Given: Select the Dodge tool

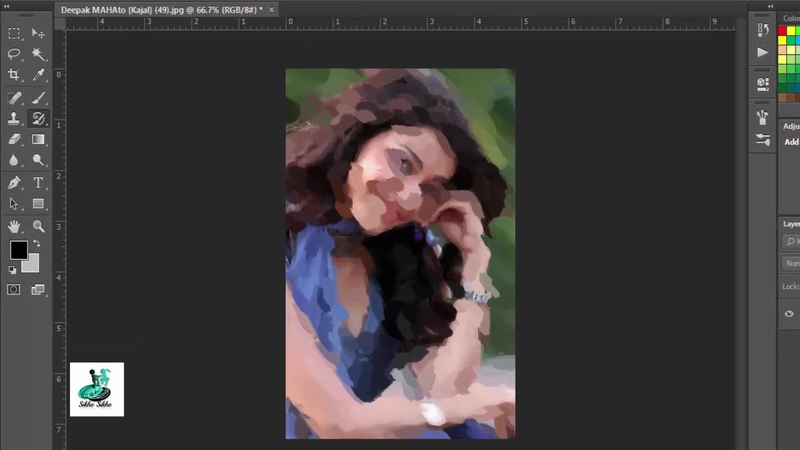Looking at the screenshot, I should click(38, 161).
